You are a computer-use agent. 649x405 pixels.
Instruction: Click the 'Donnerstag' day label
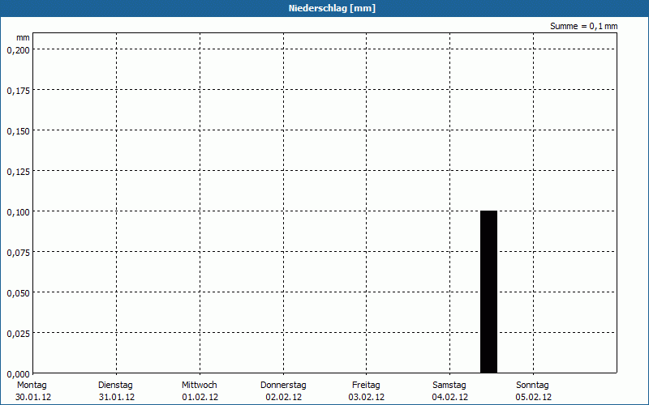pos(283,386)
